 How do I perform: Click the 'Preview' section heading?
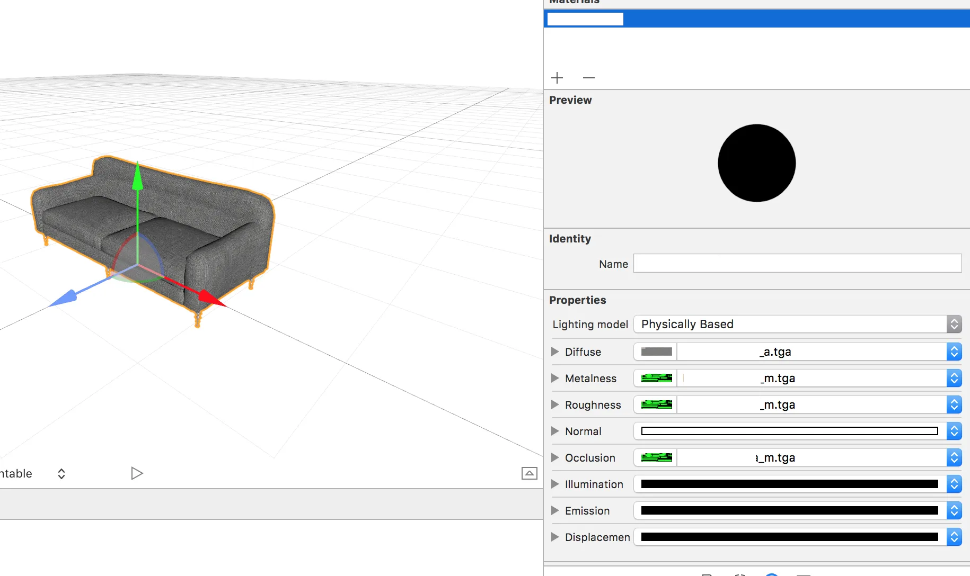pos(570,100)
